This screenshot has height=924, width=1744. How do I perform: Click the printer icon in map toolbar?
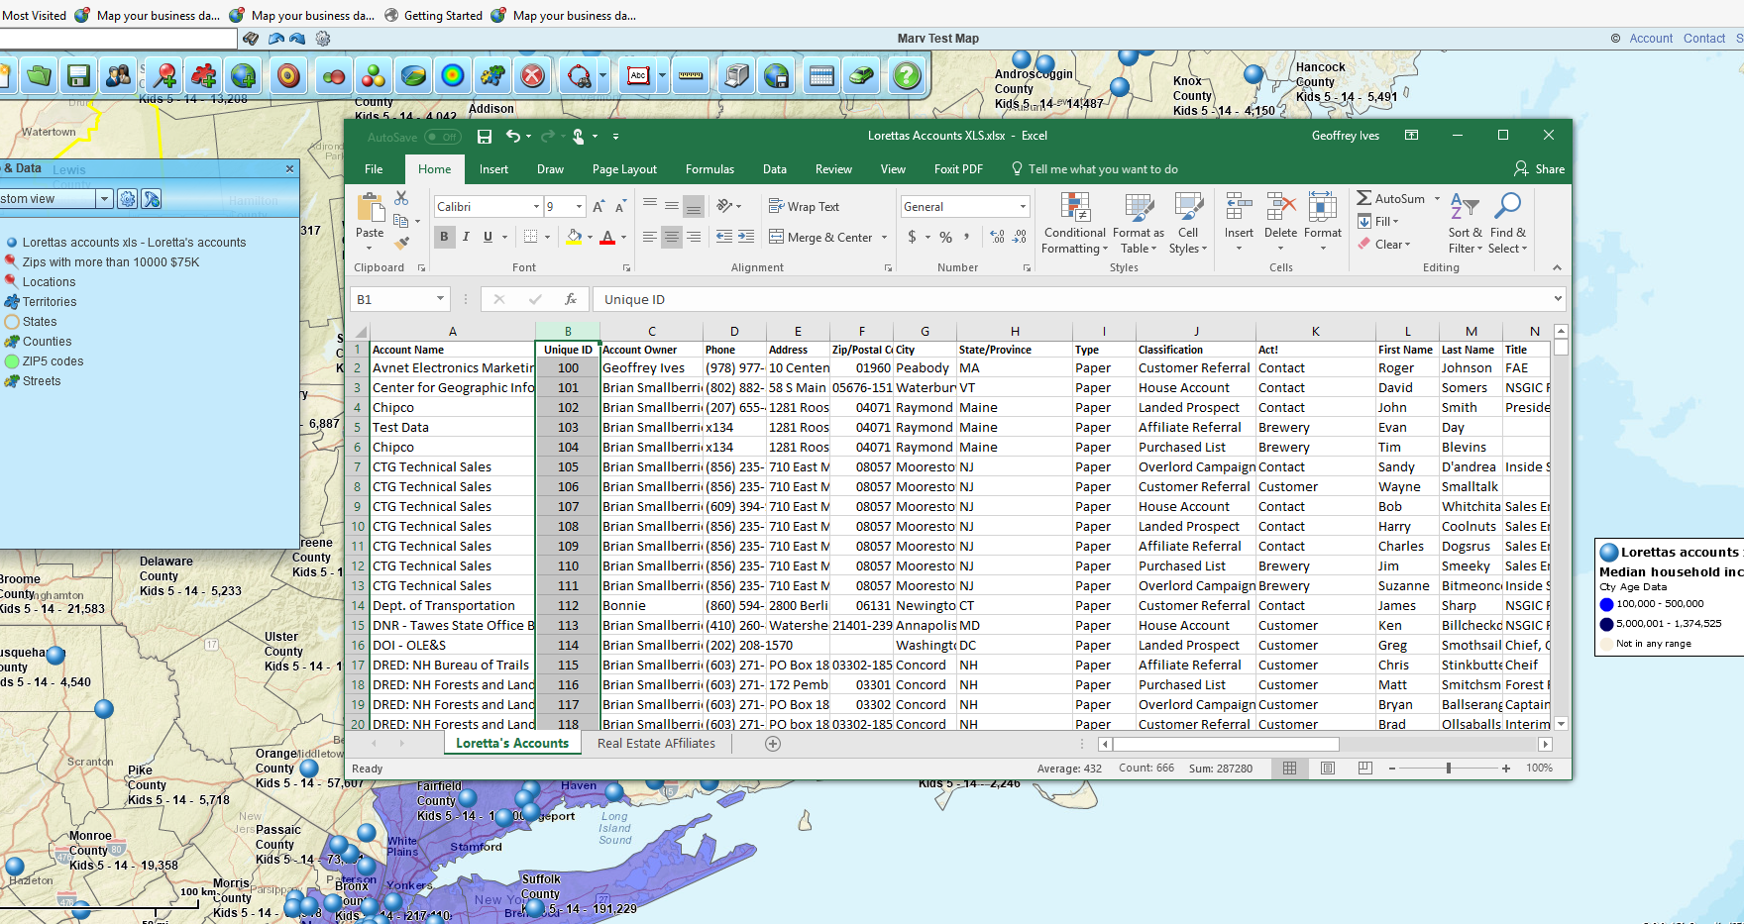point(736,76)
